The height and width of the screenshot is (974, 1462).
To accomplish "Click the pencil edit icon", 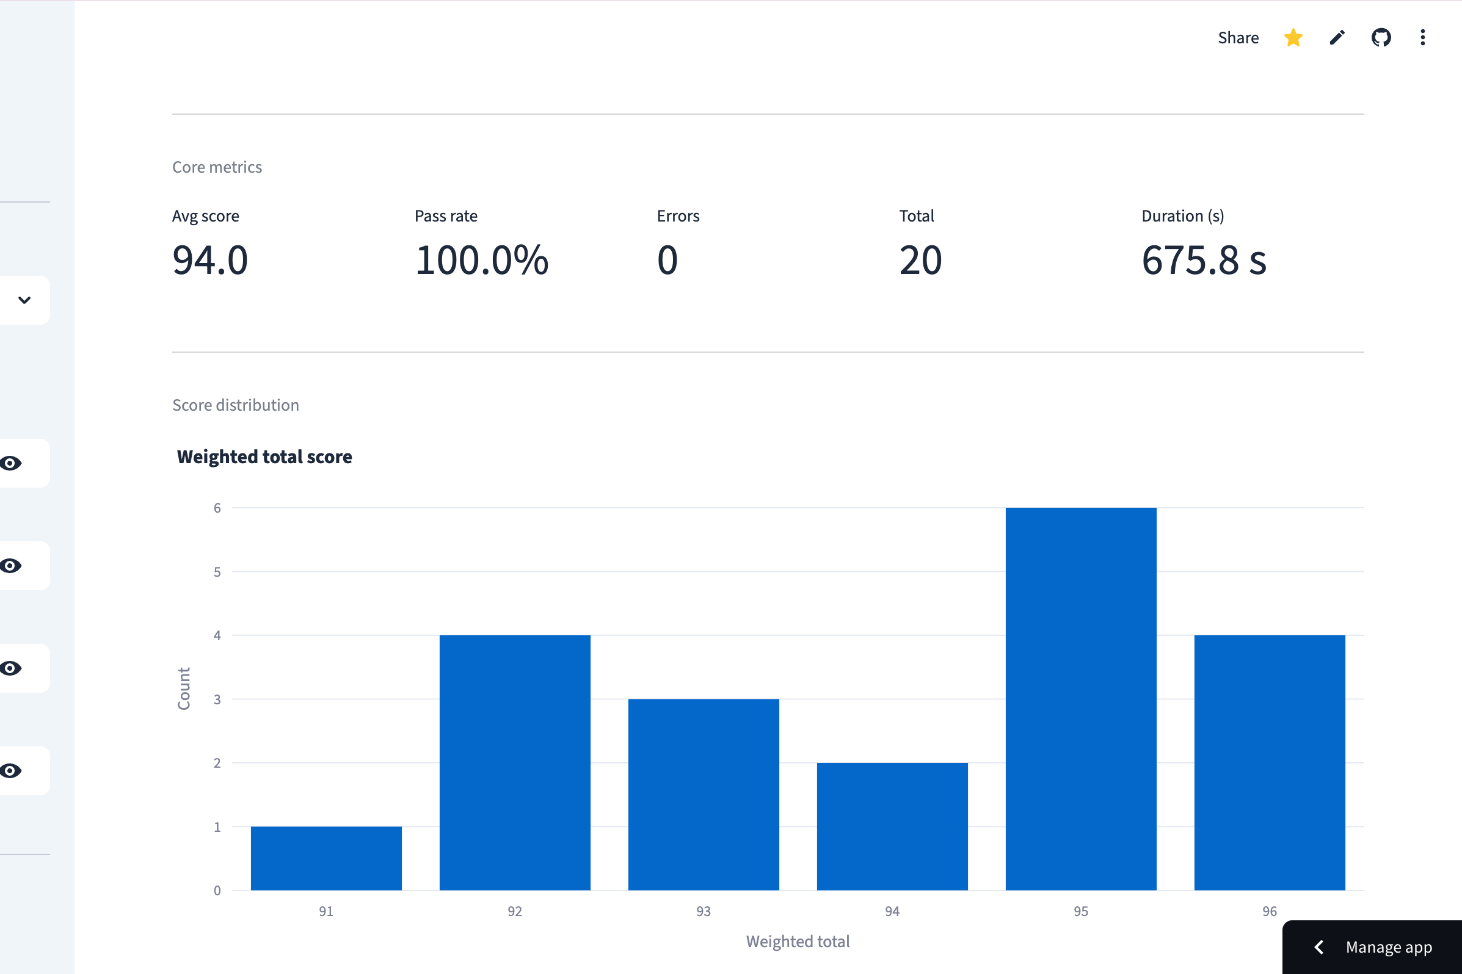I will click(1337, 38).
